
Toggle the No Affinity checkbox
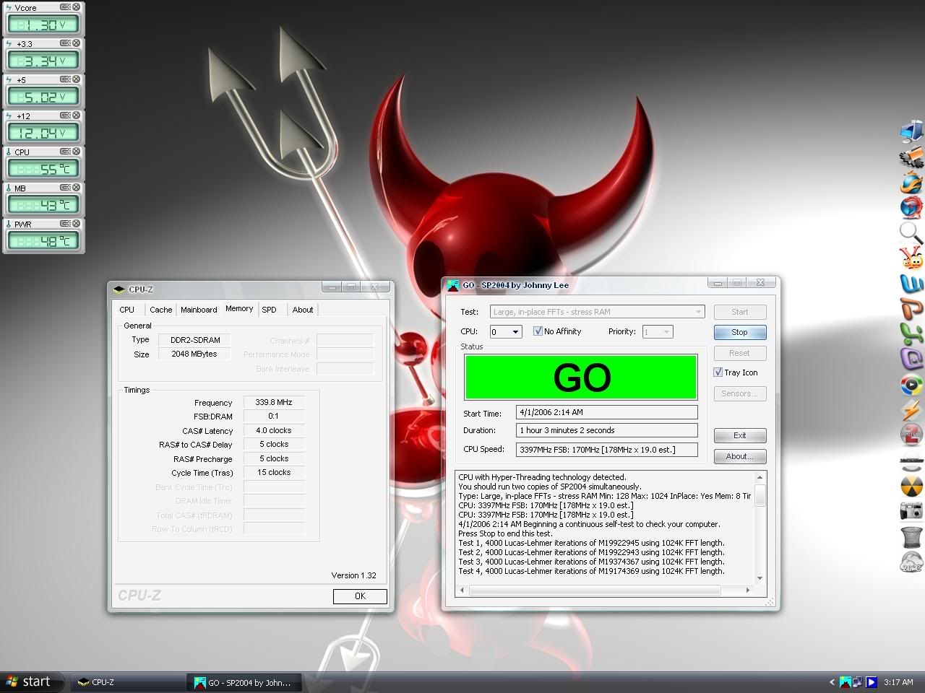tap(538, 331)
